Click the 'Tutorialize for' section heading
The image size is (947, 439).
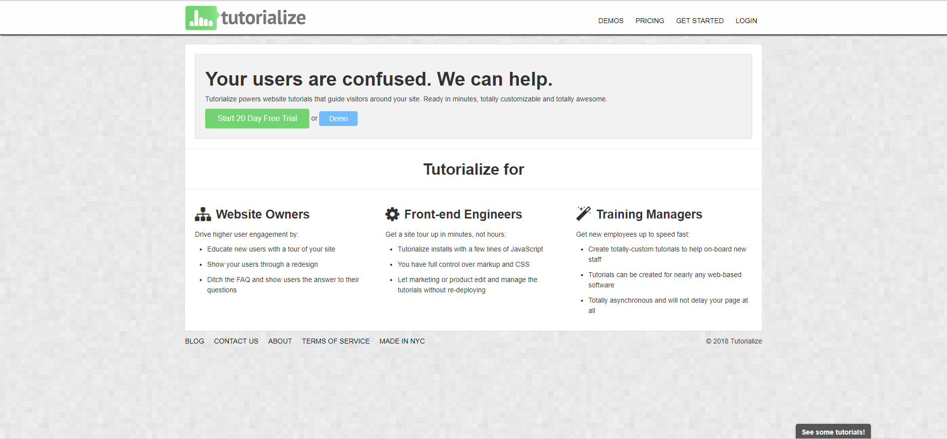coord(473,169)
